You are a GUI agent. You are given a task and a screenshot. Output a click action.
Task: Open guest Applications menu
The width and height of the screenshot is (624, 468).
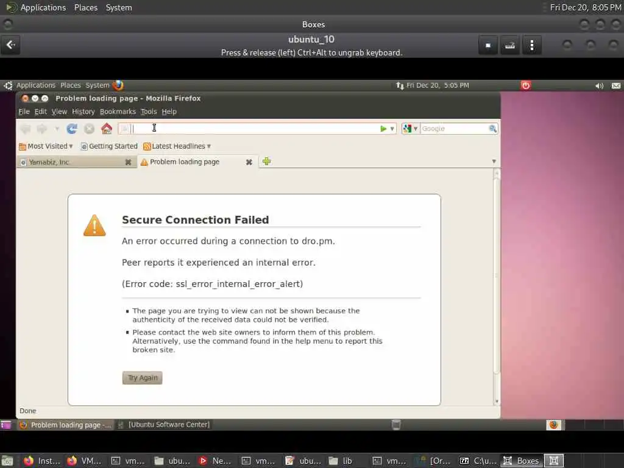click(36, 85)
